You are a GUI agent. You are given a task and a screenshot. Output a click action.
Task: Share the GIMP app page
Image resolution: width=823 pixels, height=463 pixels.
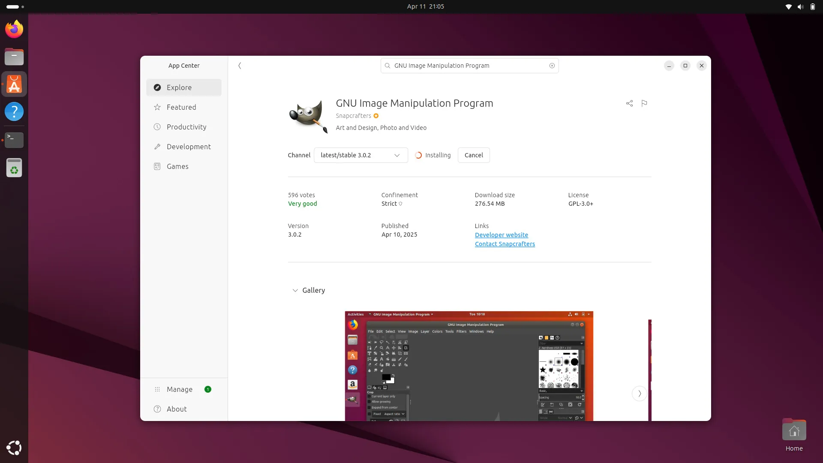coord(629,103)
